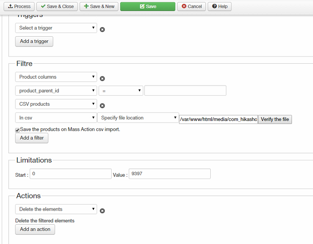
Task: Remove the CSV products filter via its x icon
Action: pos(102,106)
